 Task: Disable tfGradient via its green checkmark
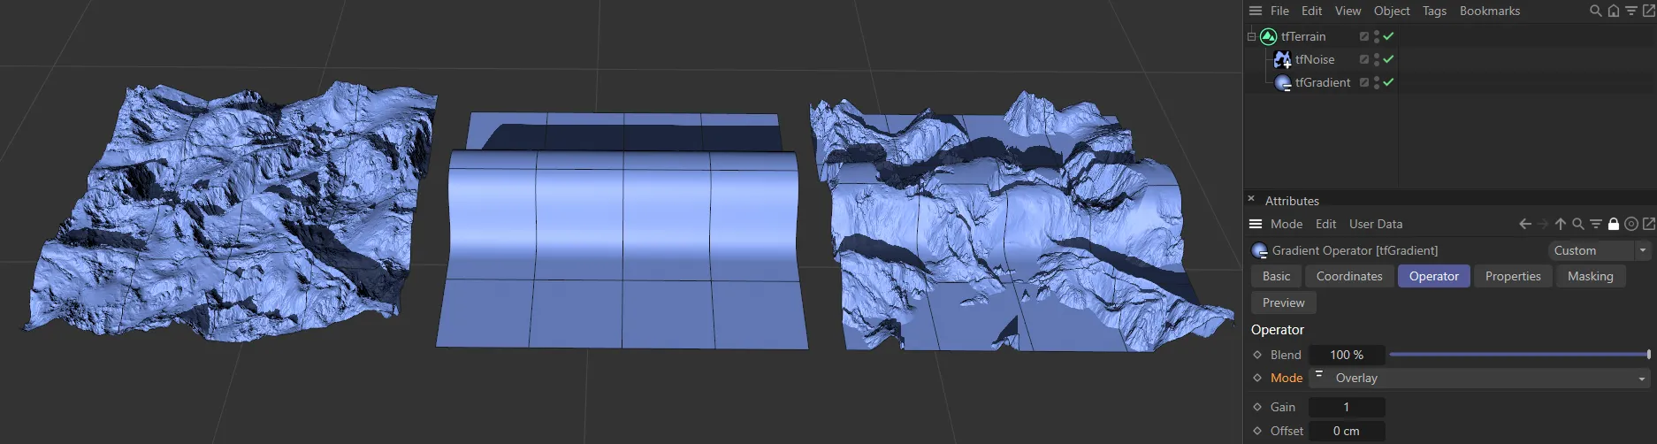[x=1388, y=82]
